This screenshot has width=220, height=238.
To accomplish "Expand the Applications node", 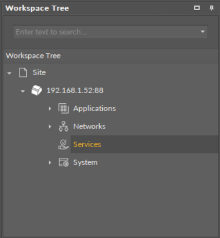I will click(x=50, y=108).
